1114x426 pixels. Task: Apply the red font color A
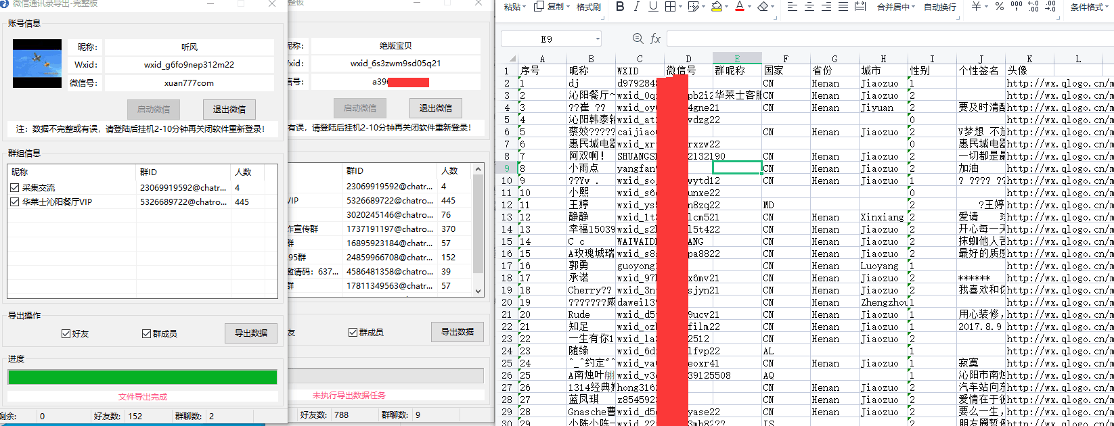[x=740, y=6]
